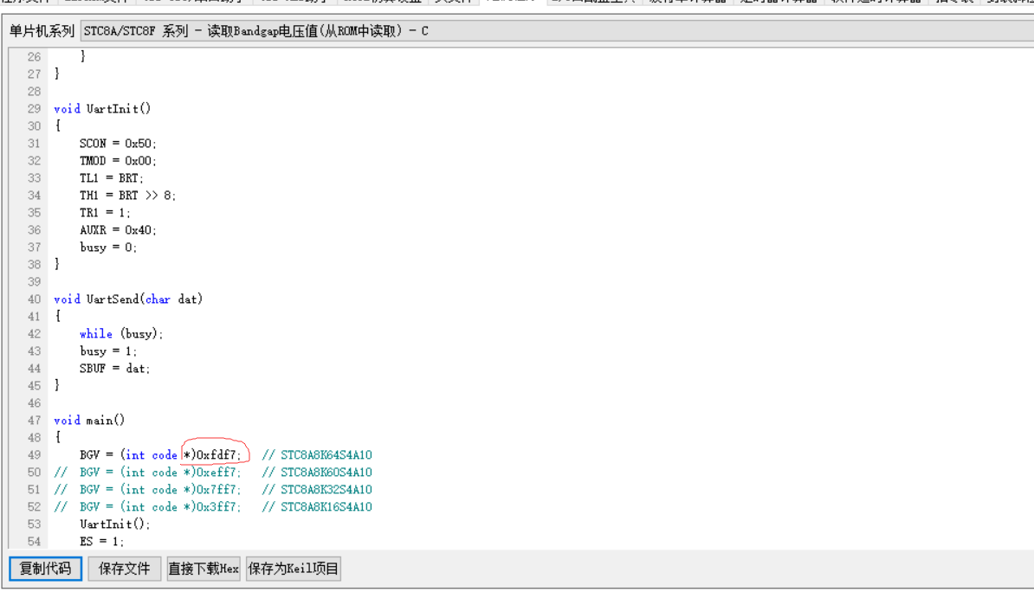Click line number 49 in the gutter
1034x592 pixels.
tap(35, 455)
